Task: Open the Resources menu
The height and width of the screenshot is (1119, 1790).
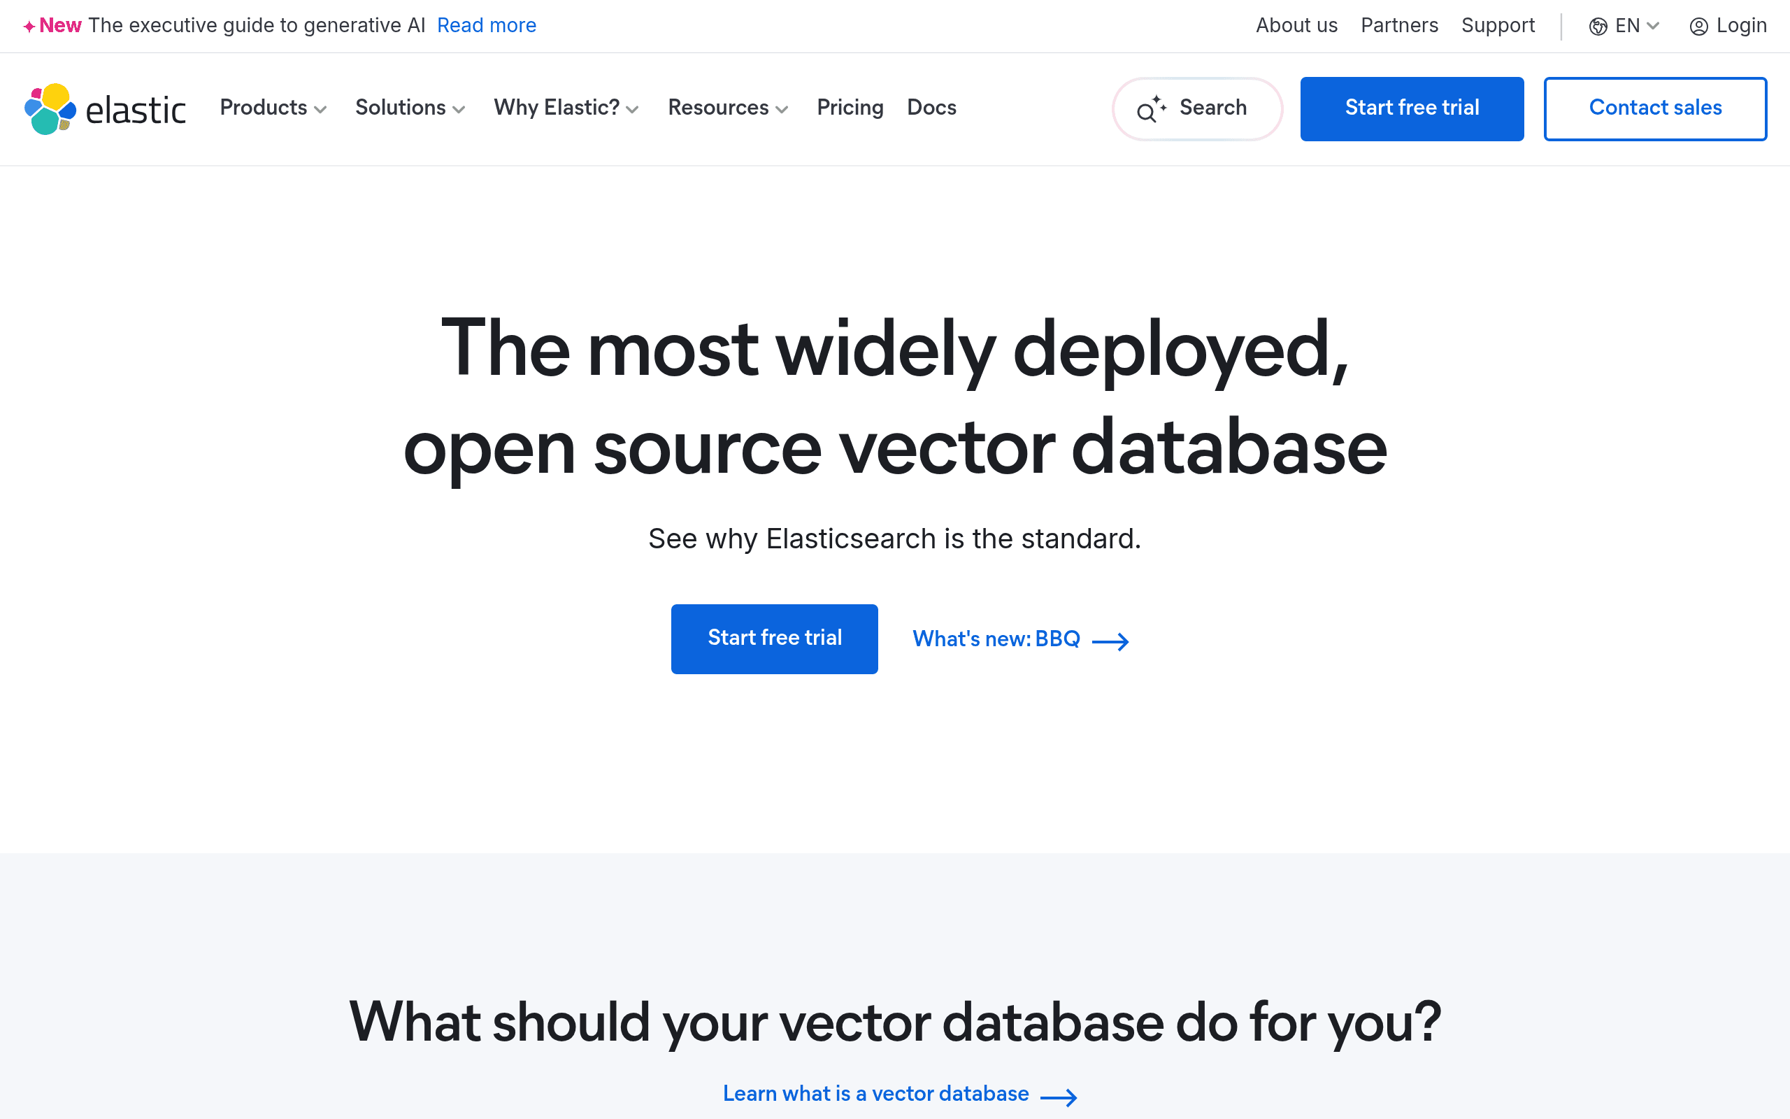Action: [x=728, y=108]
